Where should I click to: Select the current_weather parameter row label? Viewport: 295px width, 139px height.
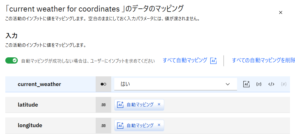tap(39, 84)
